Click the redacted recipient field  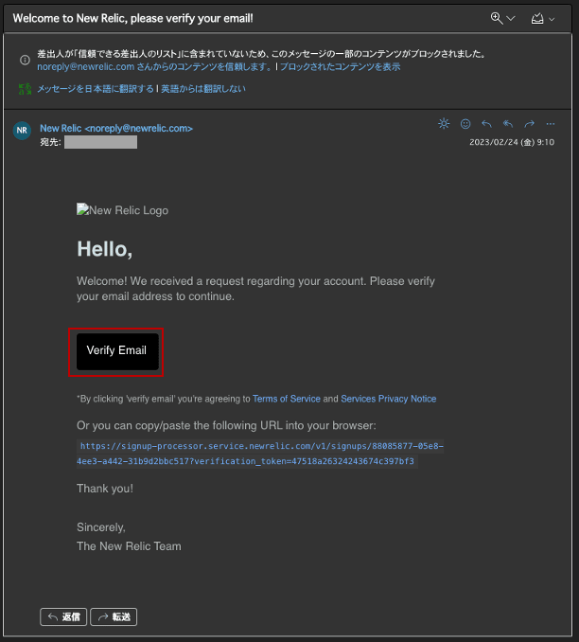(x=100, y=142)
